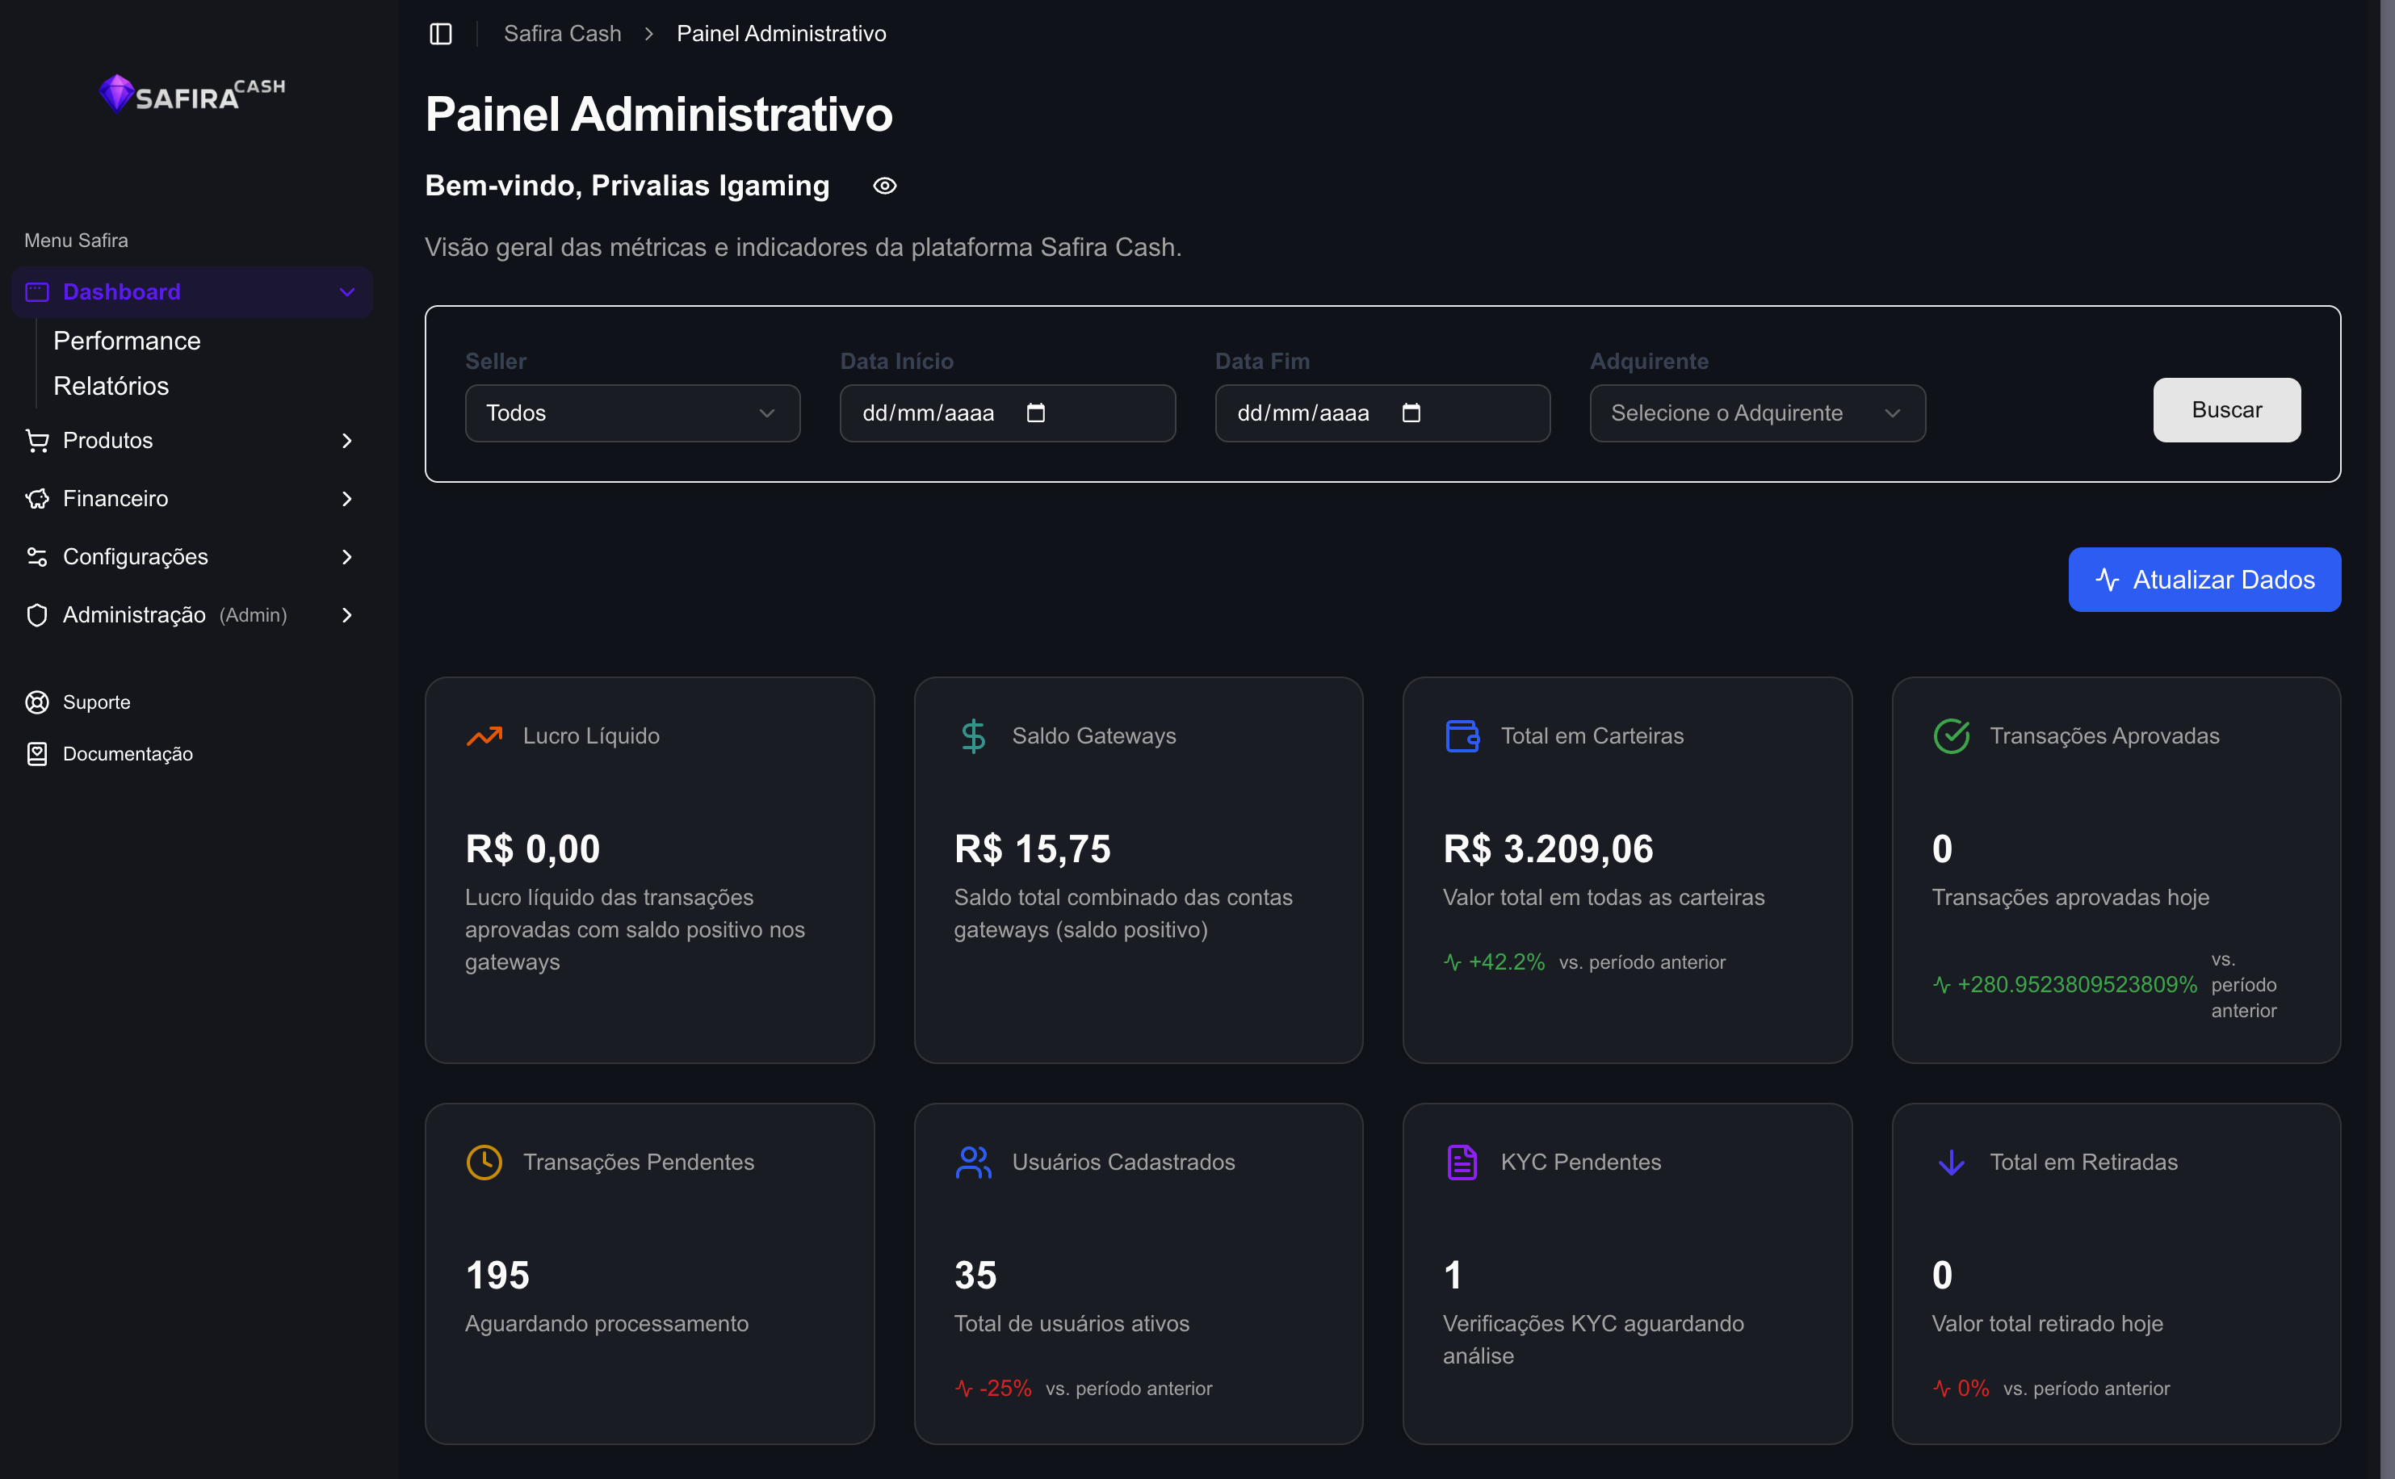Click the Atualizar Dados button
This screenshot has height=1479, width=2395.
click(2204, 580)
